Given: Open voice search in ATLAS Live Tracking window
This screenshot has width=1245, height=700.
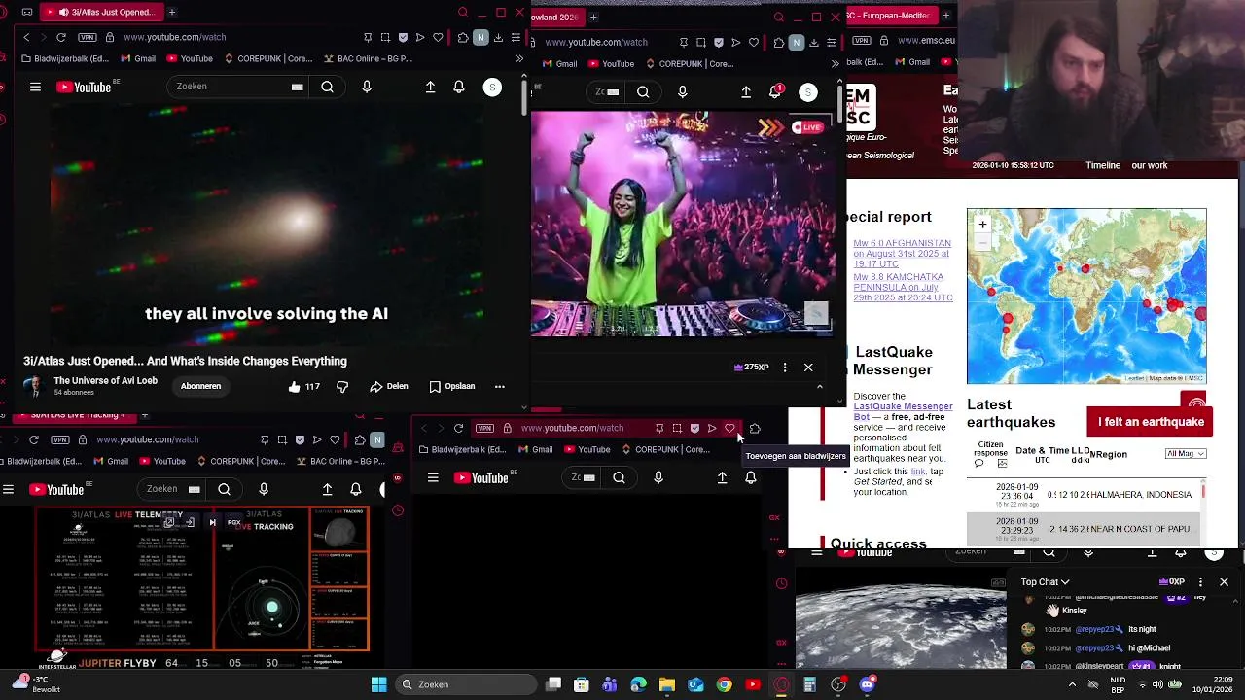Looking at the screenshot, I should (264, 489).
